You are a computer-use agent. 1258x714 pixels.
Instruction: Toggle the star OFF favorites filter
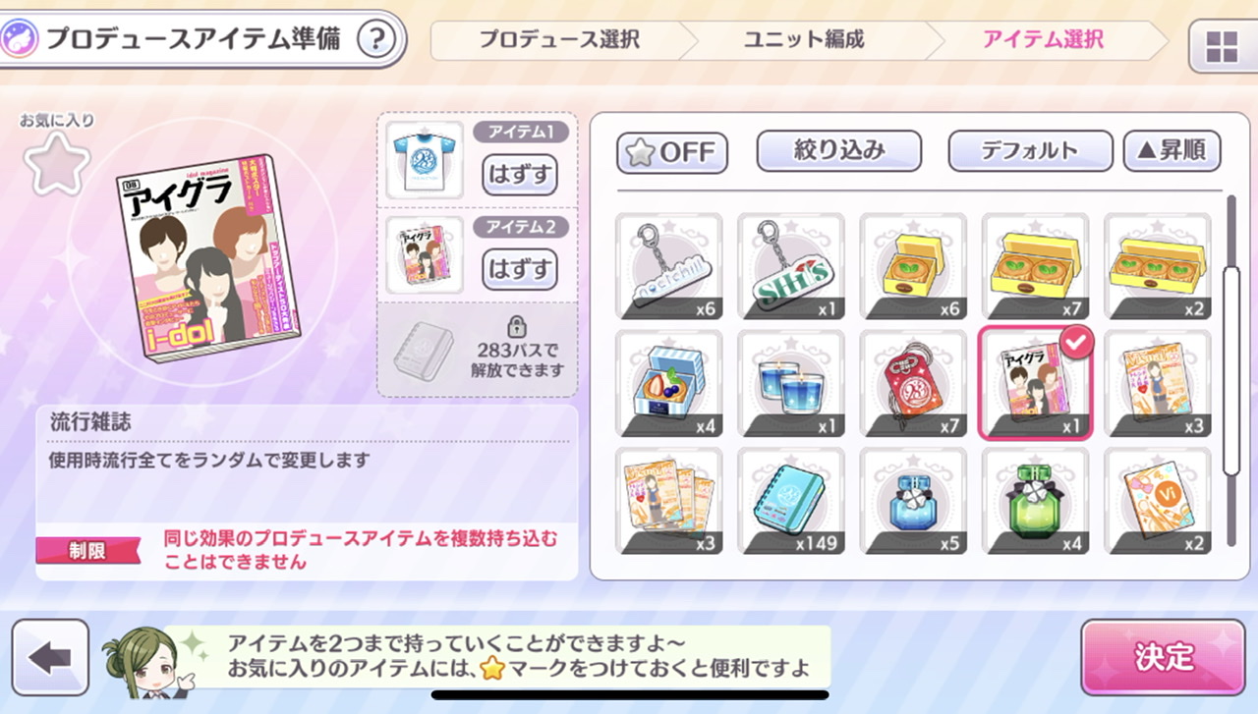672,152
